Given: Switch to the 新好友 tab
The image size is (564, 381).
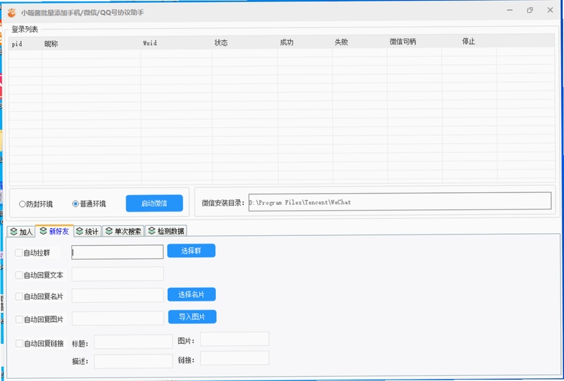Looking at the screenshot, I should (x=54, y=231).
